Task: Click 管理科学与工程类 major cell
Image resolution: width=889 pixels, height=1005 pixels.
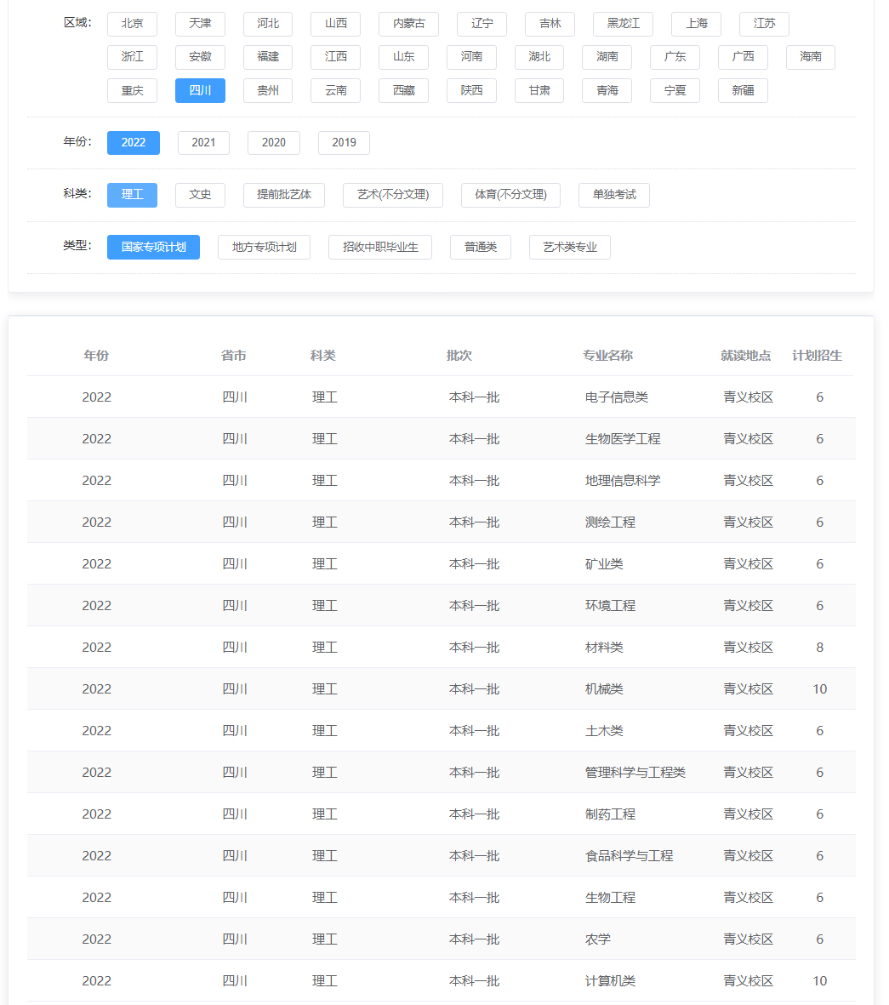Action: pos(635,773)
